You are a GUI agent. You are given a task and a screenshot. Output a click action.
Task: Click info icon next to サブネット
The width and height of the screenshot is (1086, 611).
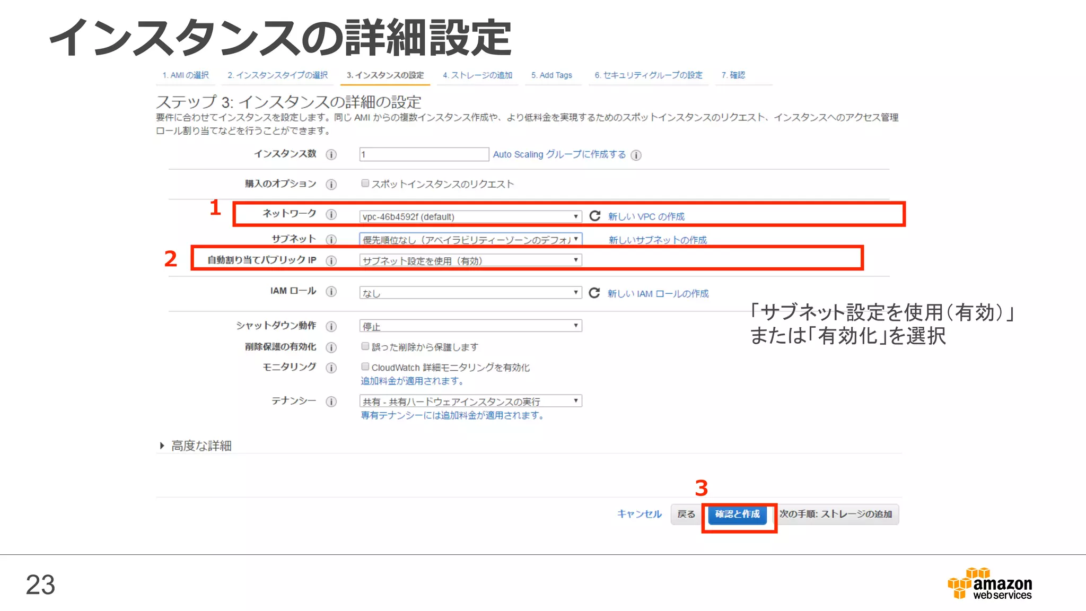pos(331,240)
